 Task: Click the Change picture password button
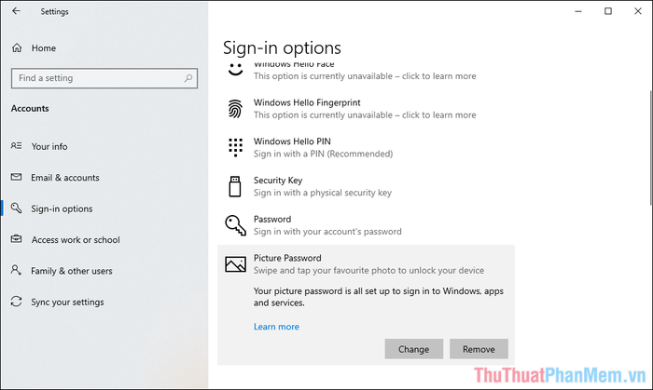point(413,349)
